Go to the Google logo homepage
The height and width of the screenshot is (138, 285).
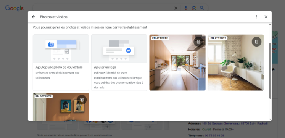coord(14,8)
